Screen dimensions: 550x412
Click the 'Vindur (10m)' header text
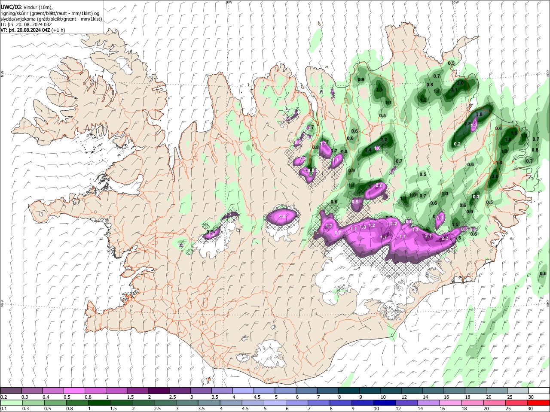[37, 7]
